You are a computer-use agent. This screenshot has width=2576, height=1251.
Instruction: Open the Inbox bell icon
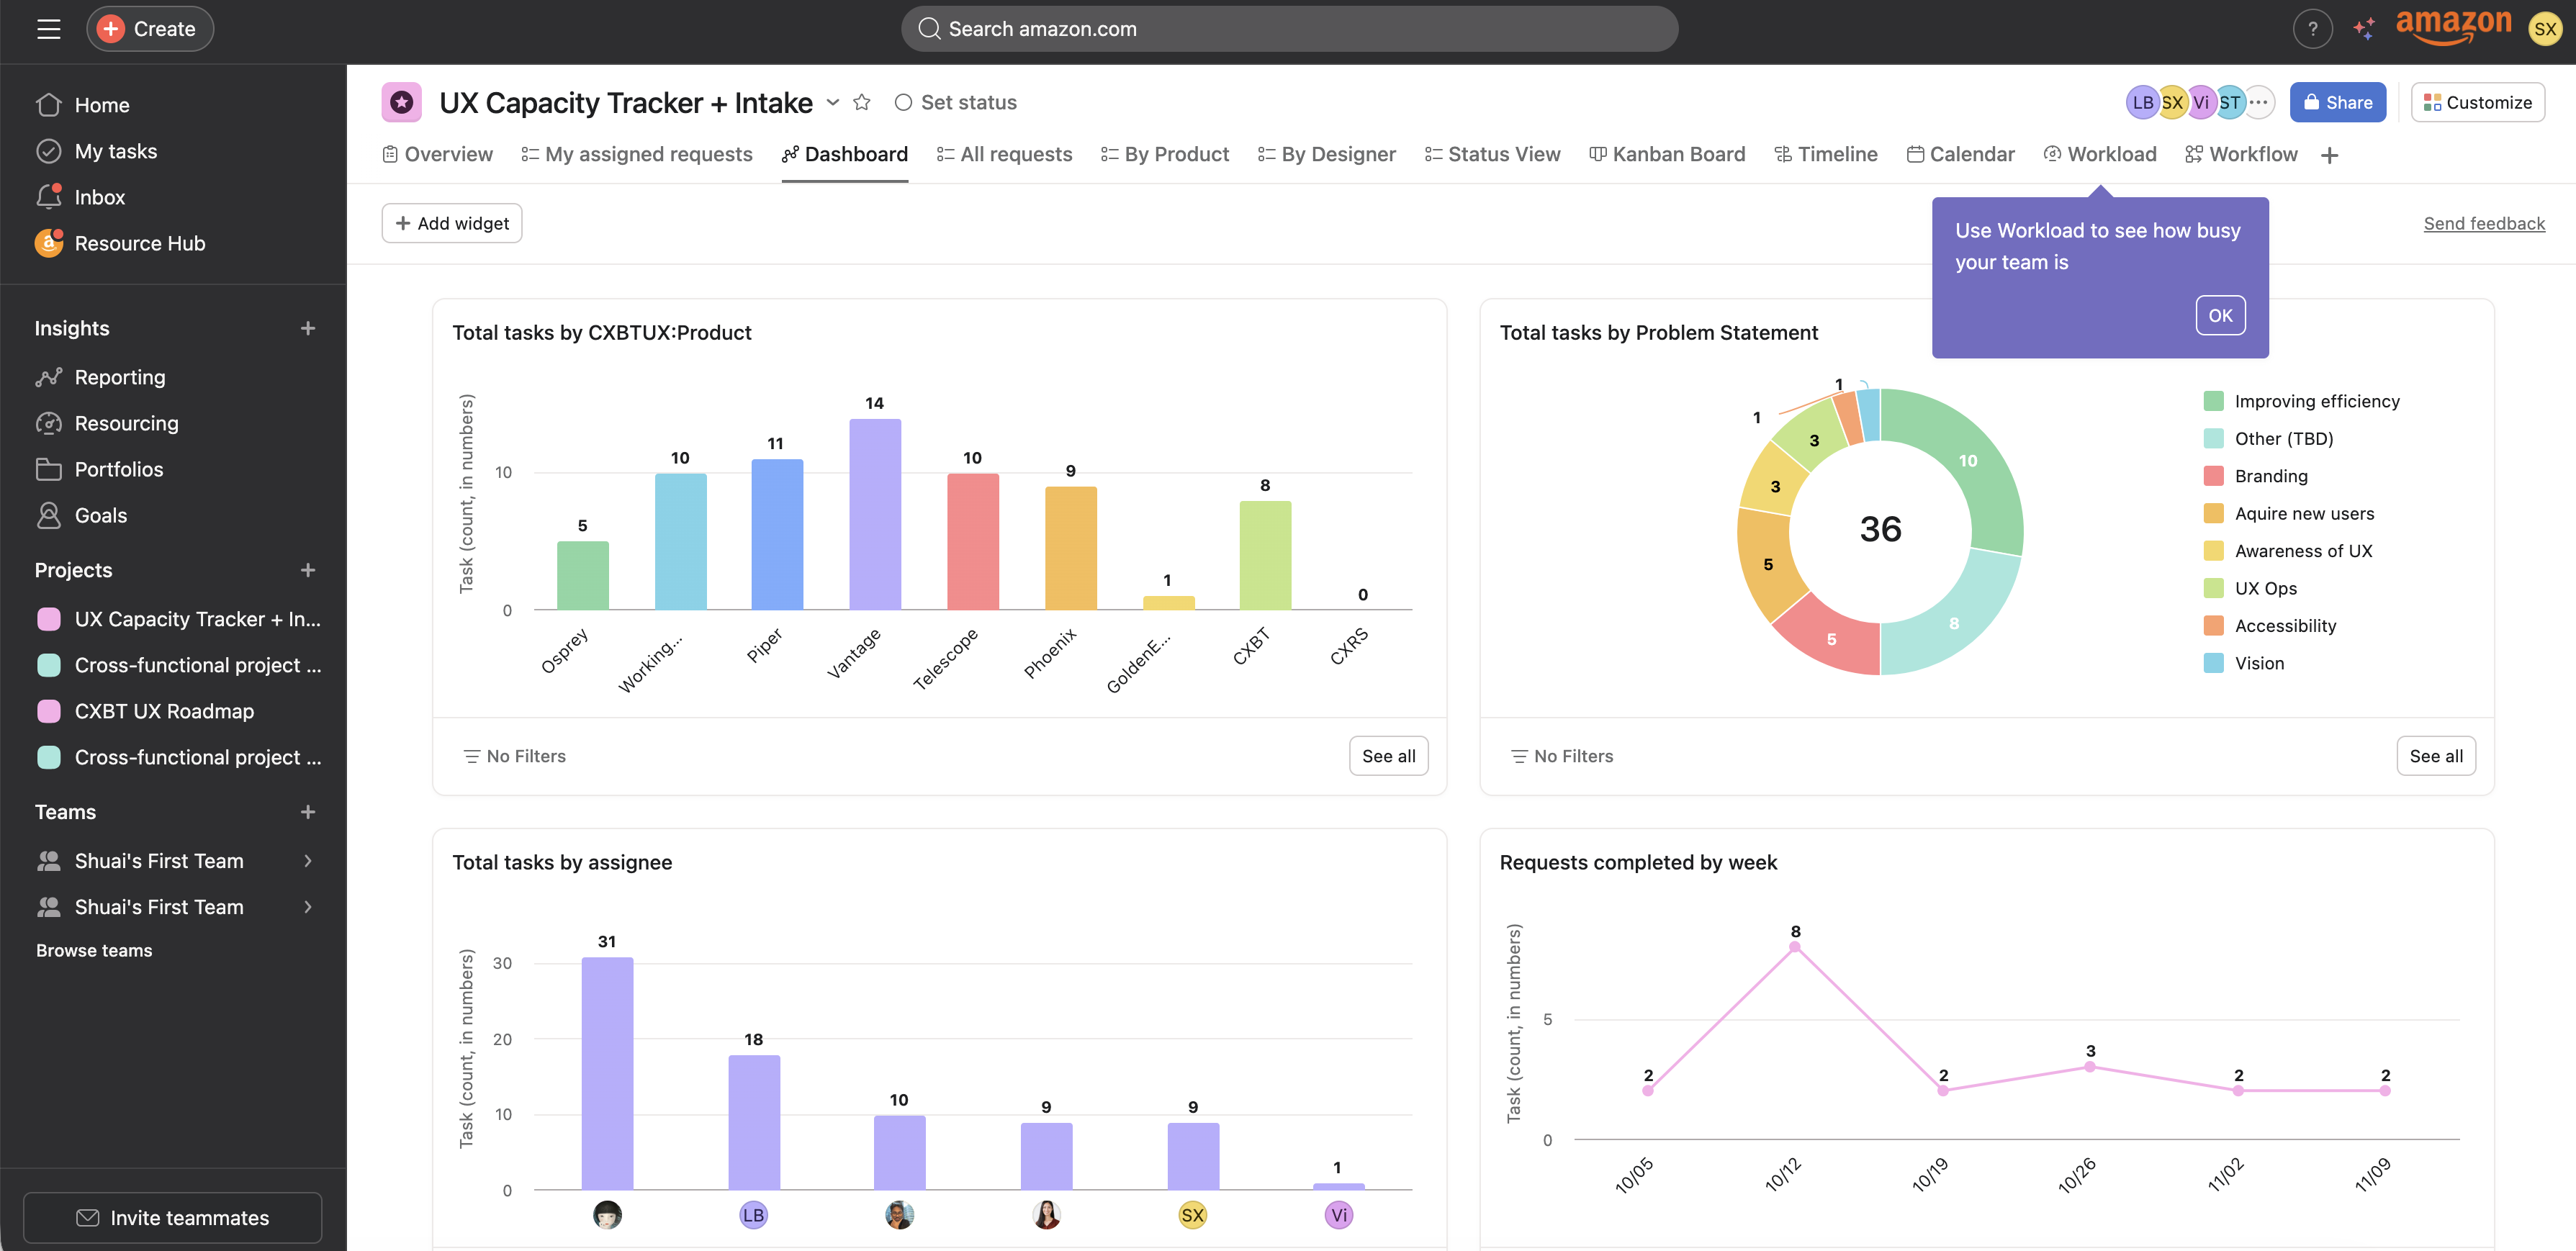point(48,197)
